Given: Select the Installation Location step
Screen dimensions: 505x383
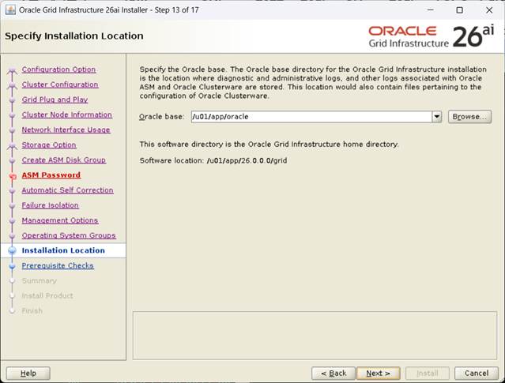Looking at the screenshot, I should pyautogui.click(x=63, y=250).
